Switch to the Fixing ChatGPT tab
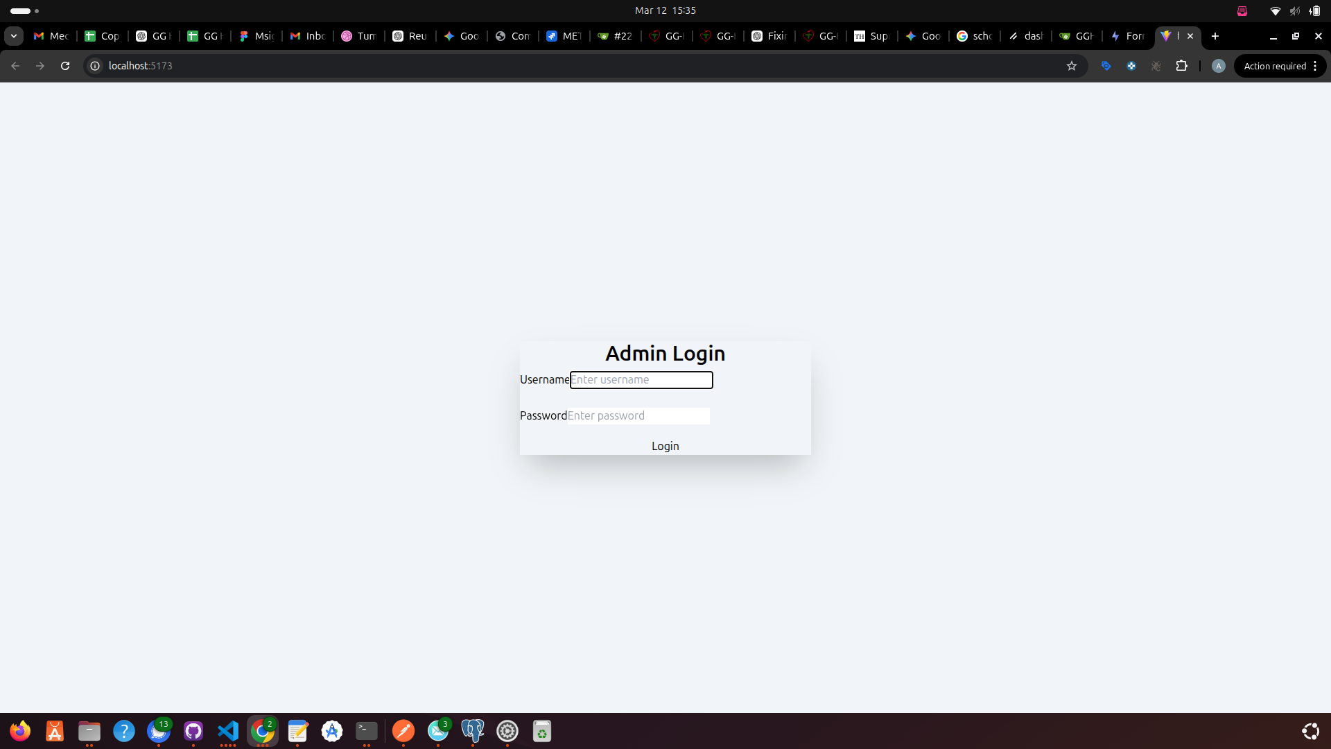The height and width of the screenshot is (749, 1331). tap(769, 36)
